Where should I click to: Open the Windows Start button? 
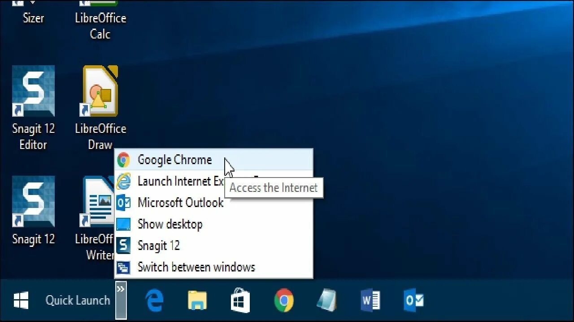point(21,300)
